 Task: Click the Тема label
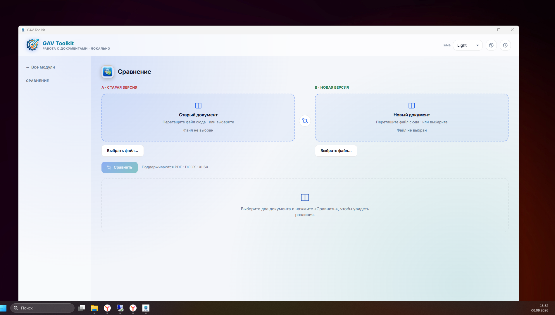pyautogui.click(x=446, y=45)
